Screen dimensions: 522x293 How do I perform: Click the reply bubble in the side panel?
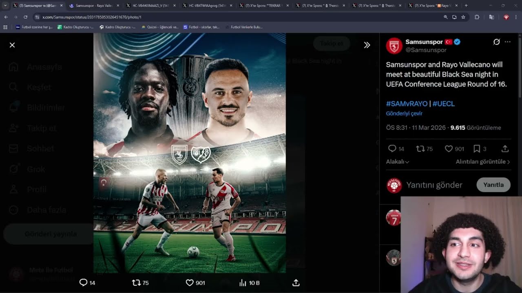click(392, 149)
